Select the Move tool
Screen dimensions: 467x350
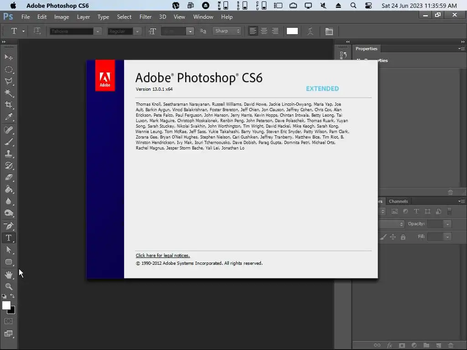(9, 57)
